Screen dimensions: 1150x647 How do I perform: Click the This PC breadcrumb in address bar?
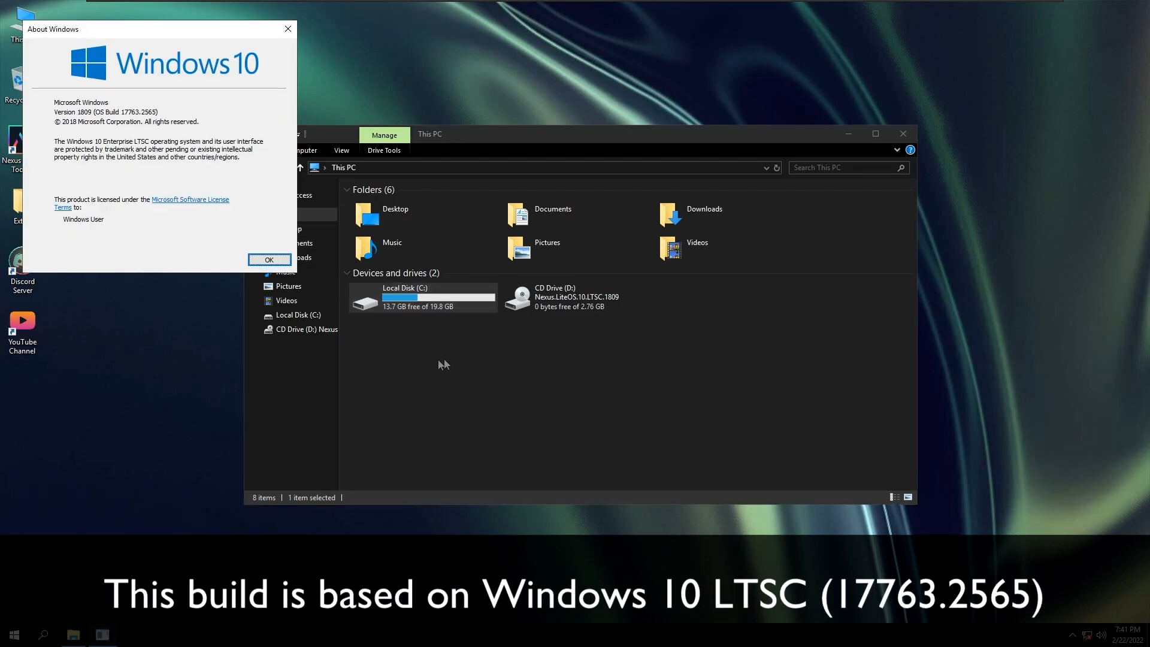point(344,168)
